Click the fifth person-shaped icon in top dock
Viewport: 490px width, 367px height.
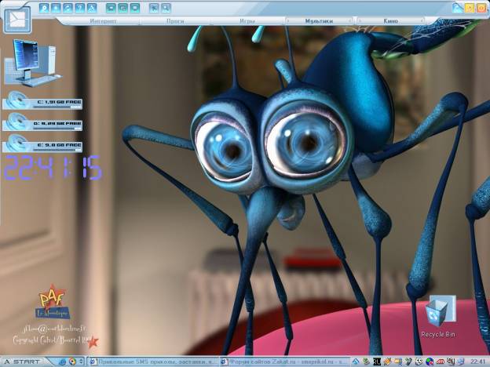coord(92,8)
